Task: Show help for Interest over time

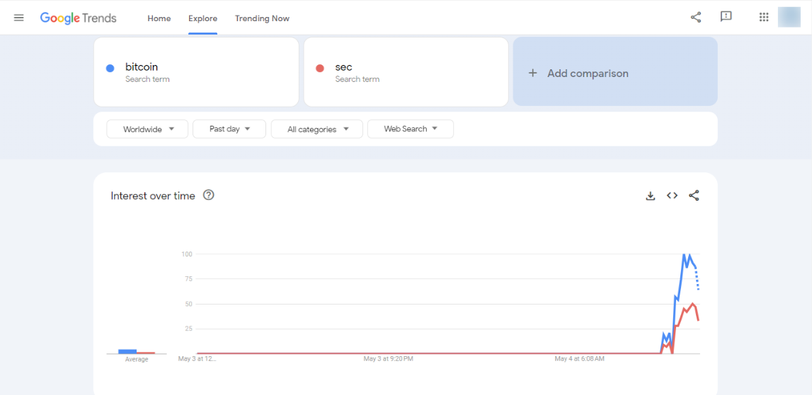Action: coord(209,195)
